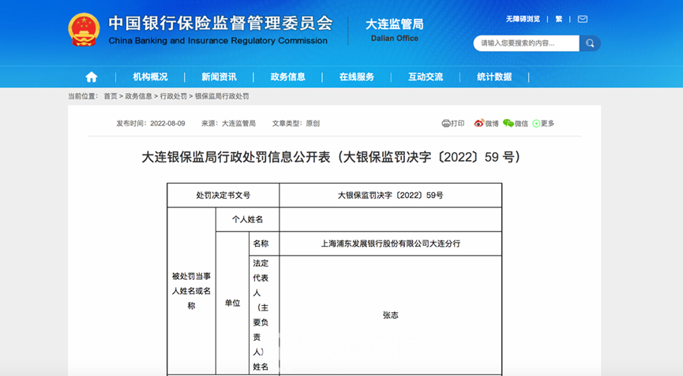
Task: Click the printer 打印 icon
Action: click(446, 124)
